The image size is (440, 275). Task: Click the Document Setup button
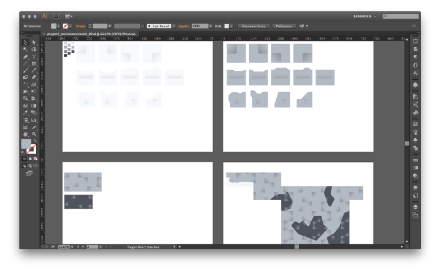coord(254,26)
